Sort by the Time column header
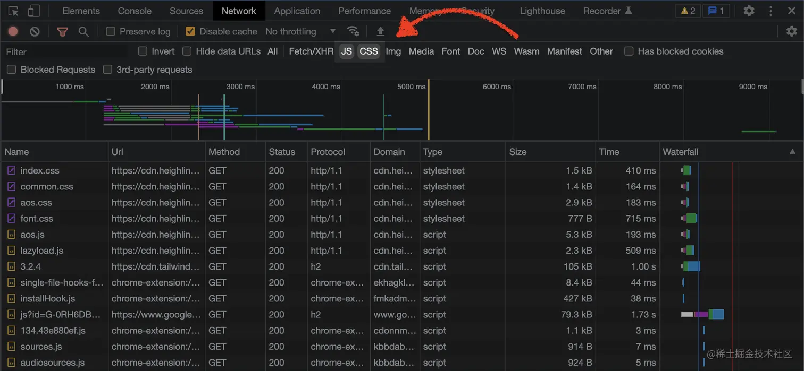Viewport: 804px width, 371px height. (627, 152)
